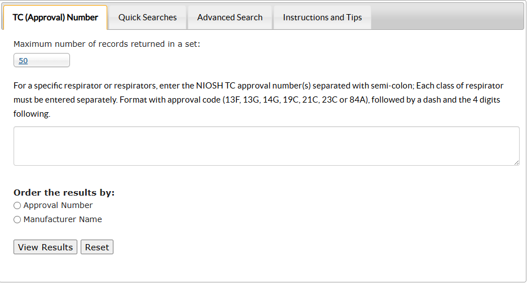Open the maximum records dropdown showing 50
The height and width of the screenshot is (283, 527).
coord(42,60)
